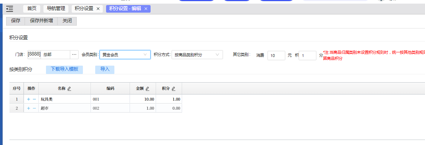This screenshot has height=145, width=425.
Task: Click 下载导入模板 button
Action: pyautogui.click(x=64, y=69)
